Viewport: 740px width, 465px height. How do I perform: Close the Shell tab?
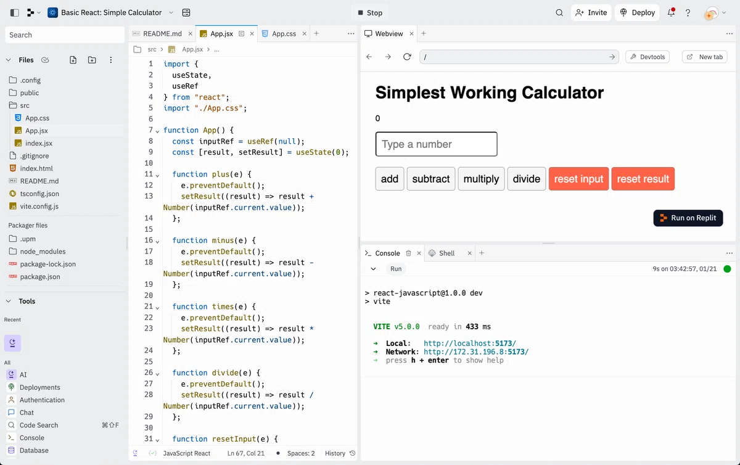(x=469, y=253)
